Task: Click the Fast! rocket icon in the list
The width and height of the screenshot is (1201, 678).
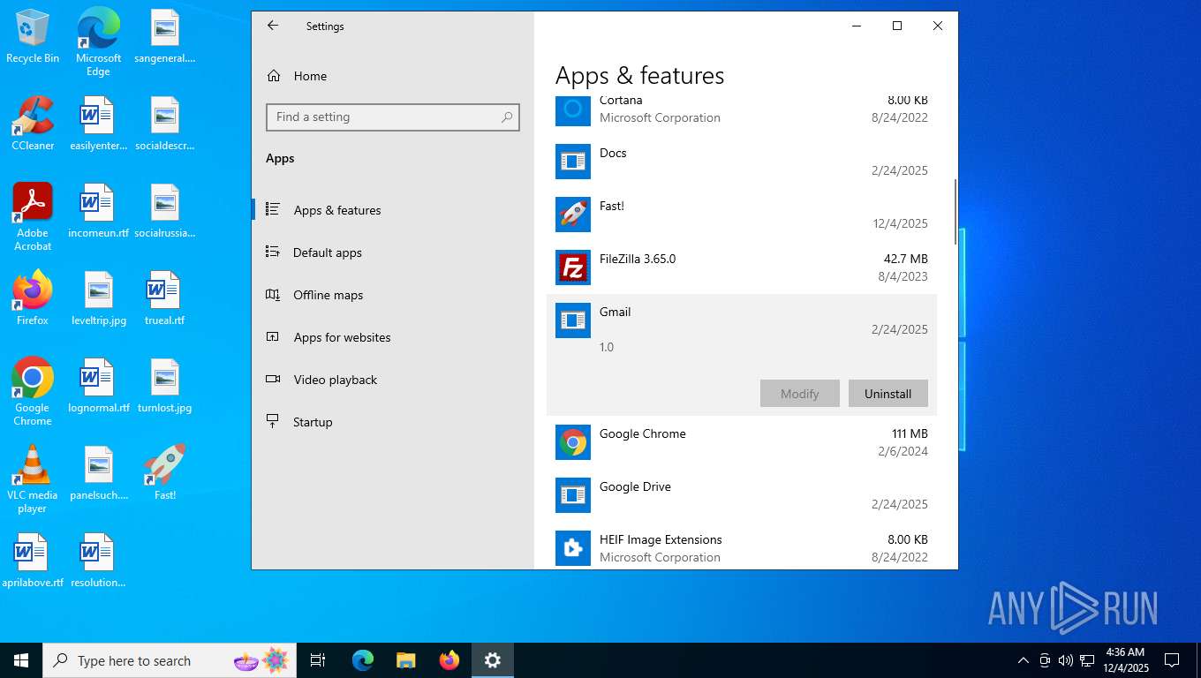Action: 573,215
